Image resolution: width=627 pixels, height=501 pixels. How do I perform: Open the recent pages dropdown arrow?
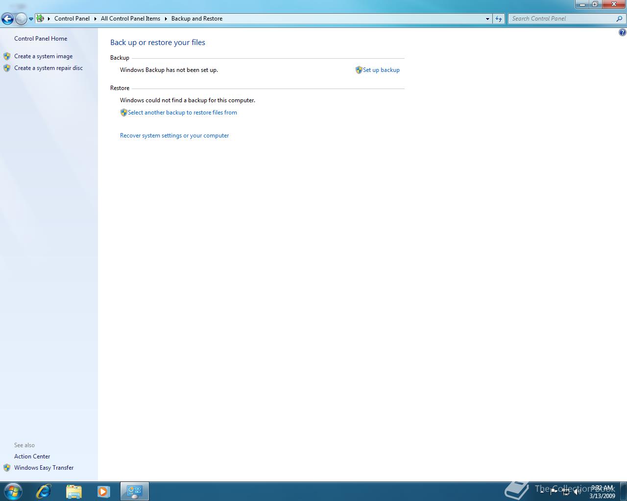point(31,19)
